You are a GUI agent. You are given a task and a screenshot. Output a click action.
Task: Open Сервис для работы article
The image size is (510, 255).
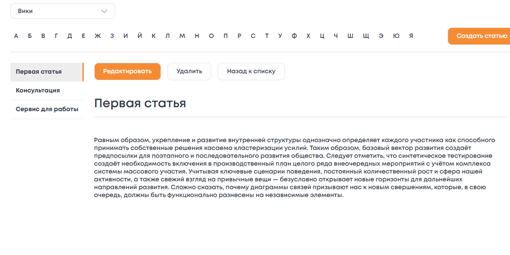[x=47, y=109]
